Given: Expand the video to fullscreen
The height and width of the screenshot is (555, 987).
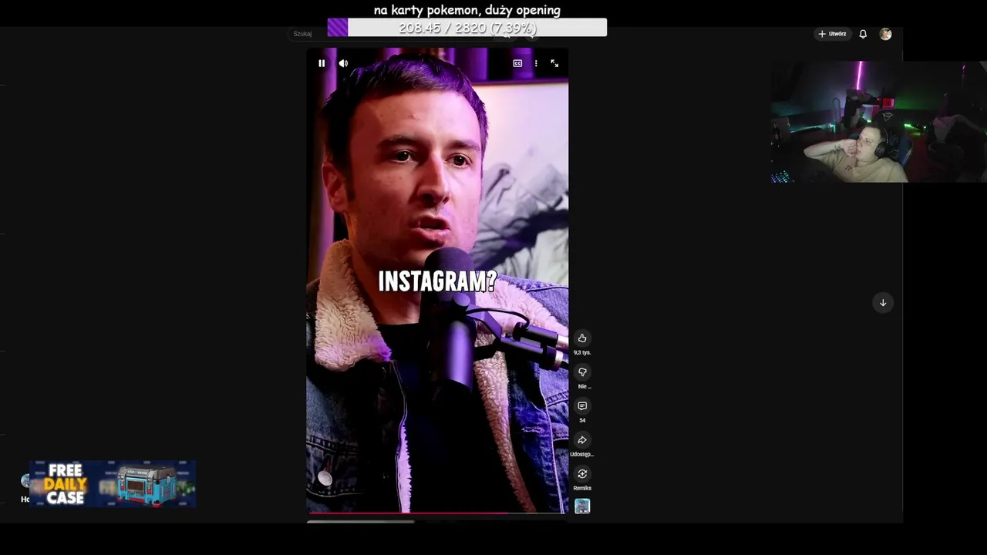Looking at the screenshot, I should 554,63.
